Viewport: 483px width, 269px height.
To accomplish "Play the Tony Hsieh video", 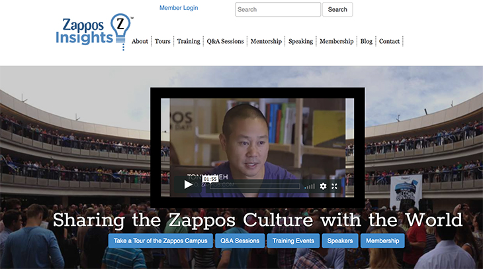I will click(x=188, y=185).
